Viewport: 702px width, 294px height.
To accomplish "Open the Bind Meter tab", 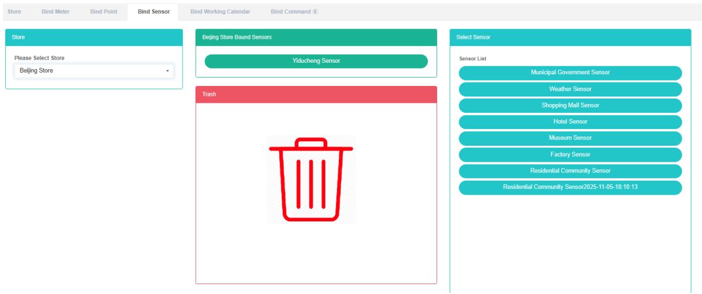I will (55, 12).
